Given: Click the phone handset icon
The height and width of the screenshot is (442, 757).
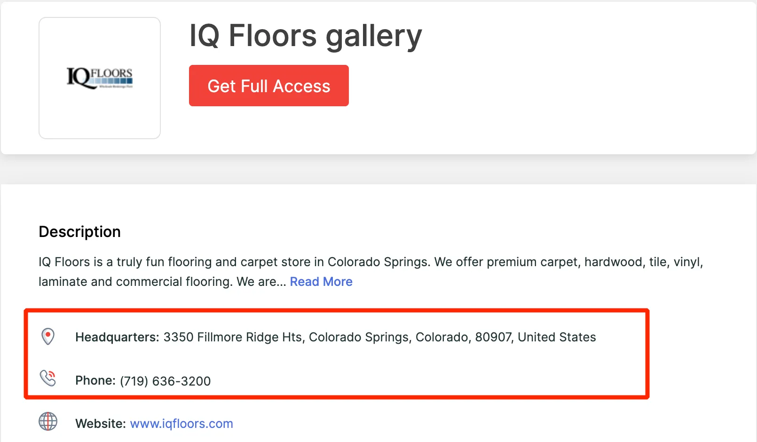Looking at the screenshot, I should tap(48, 378).
